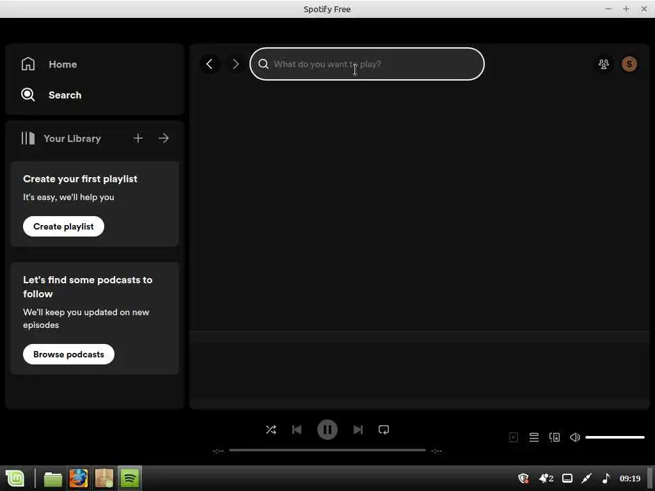Click the track progress bar
655x491 pixels.
[327, 450]
